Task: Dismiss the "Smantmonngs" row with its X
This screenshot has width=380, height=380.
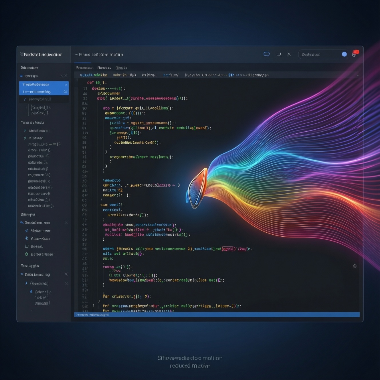Action: pos(66,222)
